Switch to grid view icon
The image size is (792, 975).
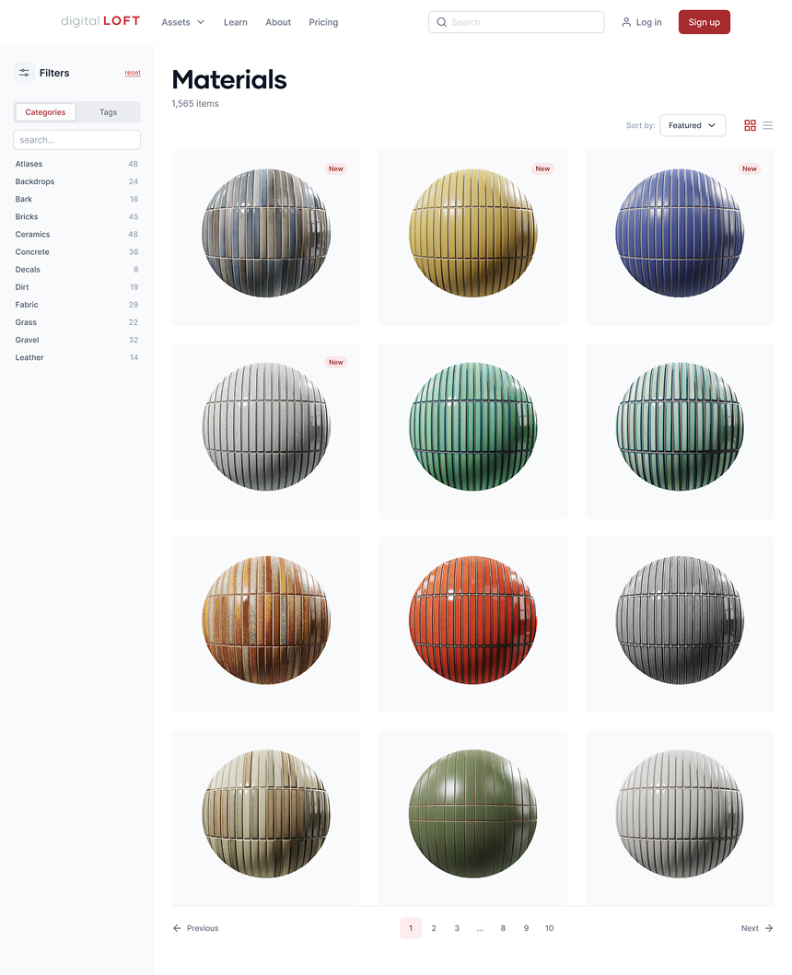point(750,125)
